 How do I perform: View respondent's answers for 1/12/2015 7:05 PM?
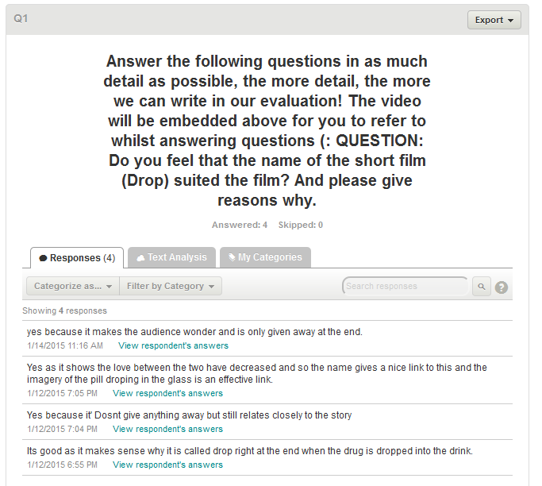click(167, 393)
